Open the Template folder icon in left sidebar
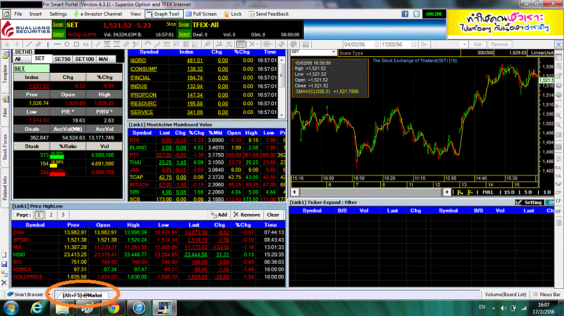Image resolution: width=564 pixels, height=316 pixels. (5, 55)
